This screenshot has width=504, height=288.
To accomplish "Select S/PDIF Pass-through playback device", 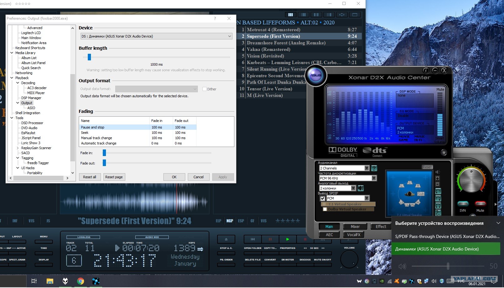I will [x=446, y=236].
